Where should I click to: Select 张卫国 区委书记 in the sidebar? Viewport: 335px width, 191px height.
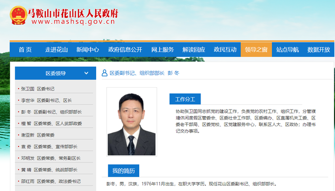(x=38, y=89)
